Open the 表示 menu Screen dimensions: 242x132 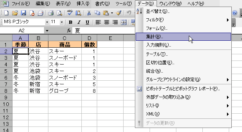tap(63, 3)
